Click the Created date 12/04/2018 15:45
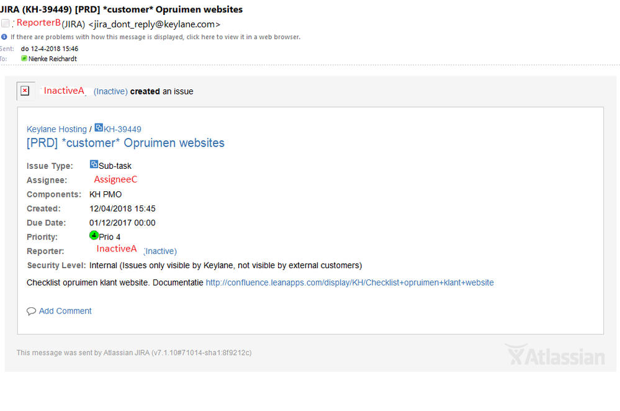 (x=122, y=209)
